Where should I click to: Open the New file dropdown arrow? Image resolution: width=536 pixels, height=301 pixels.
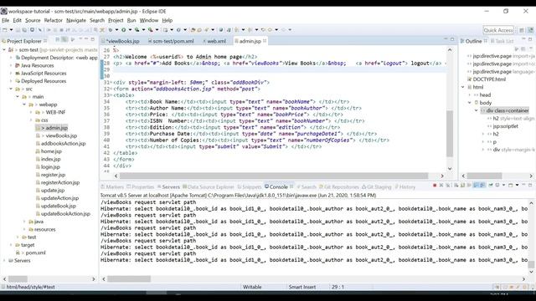(x=11, y=30)
